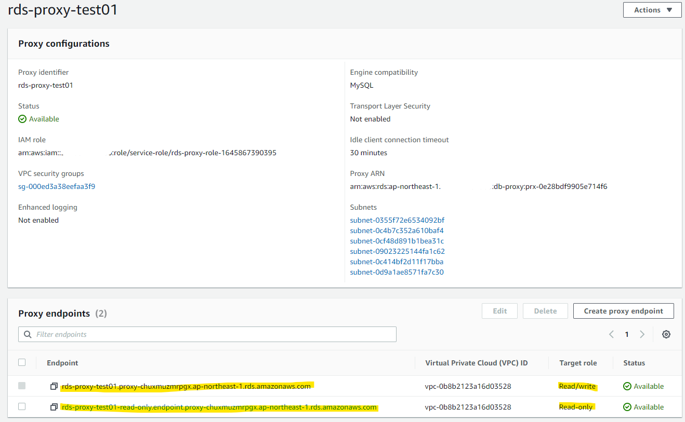Check the read/write endpoint row checkbox
Viewport: 685px width, 422px height.
pos(22,386)
